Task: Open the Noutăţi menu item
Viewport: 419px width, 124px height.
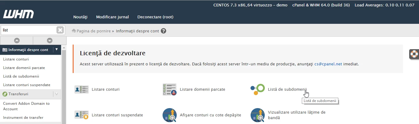Action: pos(80,17)
